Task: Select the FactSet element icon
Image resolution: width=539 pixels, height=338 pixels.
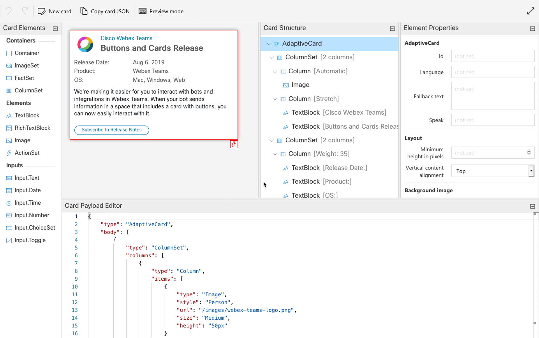Action: coord(9,78)
